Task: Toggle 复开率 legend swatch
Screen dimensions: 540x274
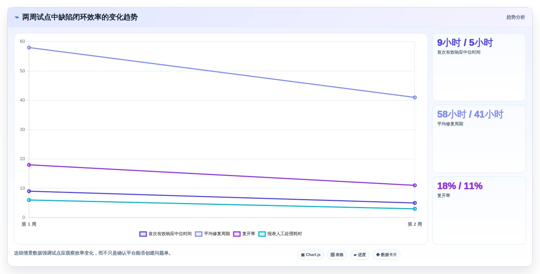Action: [237, 234]
